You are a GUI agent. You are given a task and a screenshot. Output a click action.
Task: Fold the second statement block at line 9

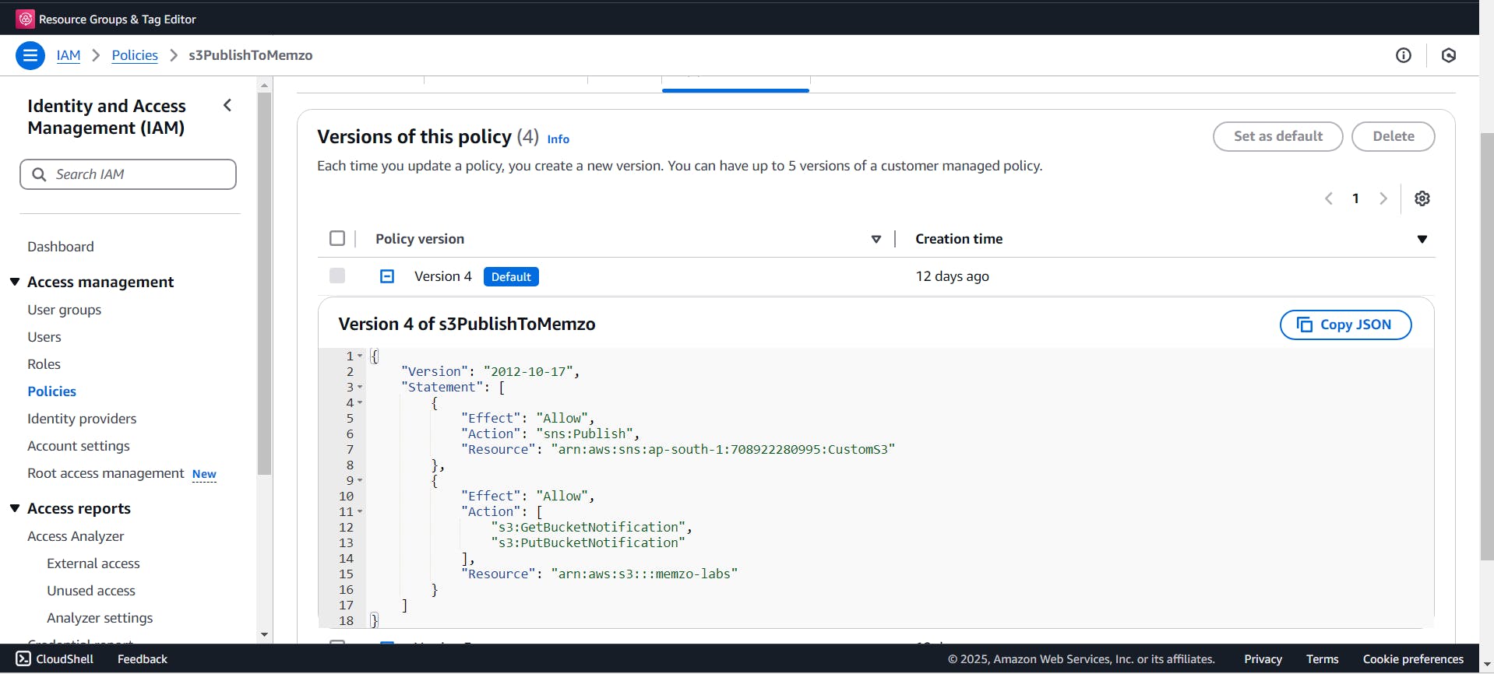[x=360, y=480]
